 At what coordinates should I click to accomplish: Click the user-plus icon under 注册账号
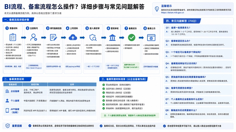(x=34, y=37)
